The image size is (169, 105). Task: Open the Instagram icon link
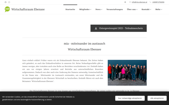(9, 2)
